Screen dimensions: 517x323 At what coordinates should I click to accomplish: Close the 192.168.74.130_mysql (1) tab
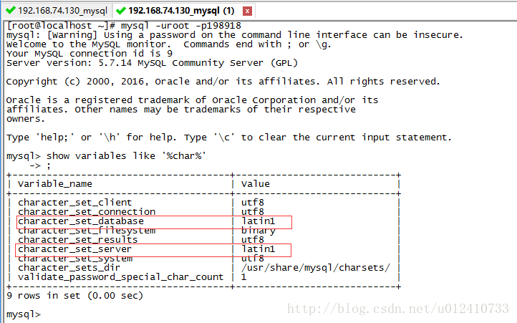tap(248, 11)
